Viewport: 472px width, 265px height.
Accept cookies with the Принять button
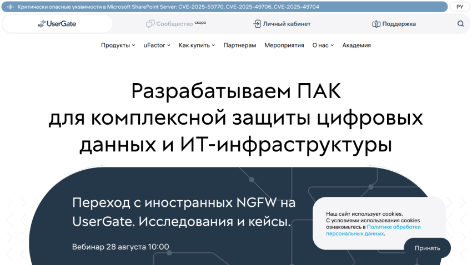point(427,248)
